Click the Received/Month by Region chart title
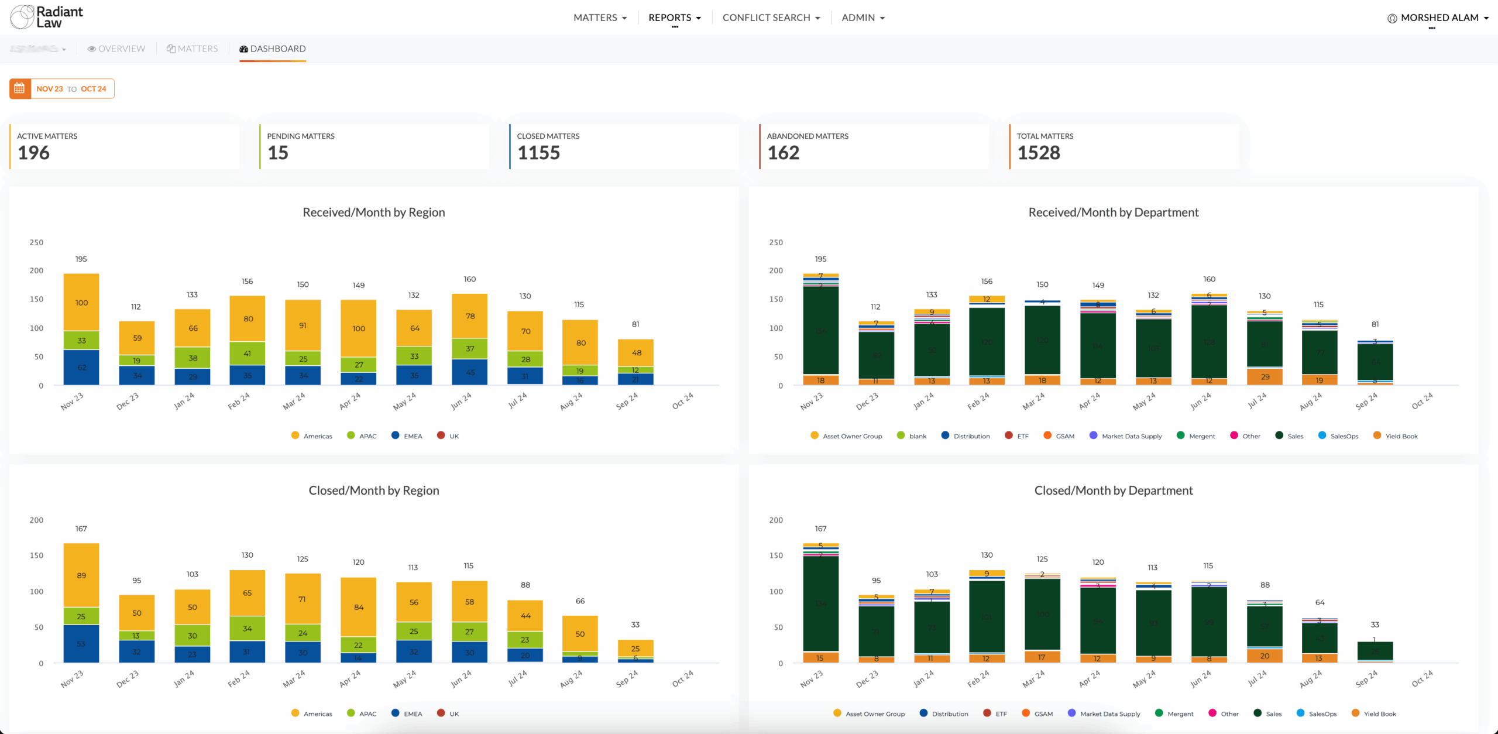Image resolution: width=1498 pixels, height=734 pixels. 374,212
